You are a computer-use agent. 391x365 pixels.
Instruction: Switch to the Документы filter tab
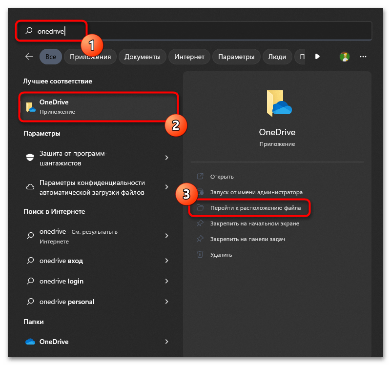point(143,57)
